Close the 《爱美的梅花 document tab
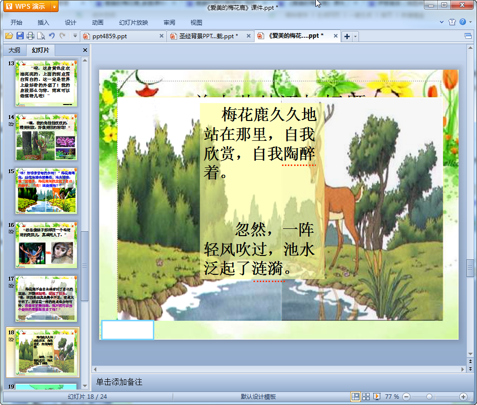This screenshot has width=477, height=405. click(336, 36)
